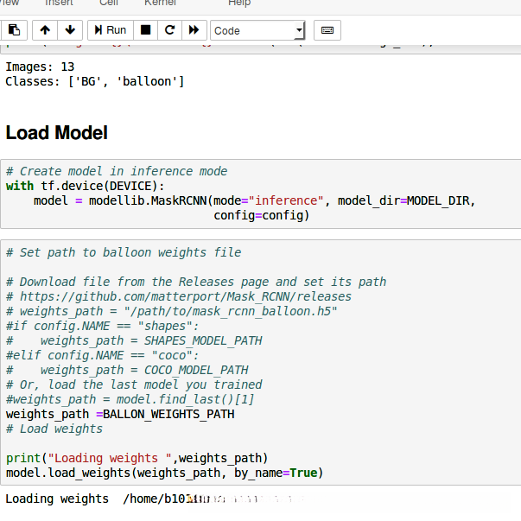Screen dimensions: 521x521
Task: Click the paste cells icon
Action: click(x=16, y=30)
